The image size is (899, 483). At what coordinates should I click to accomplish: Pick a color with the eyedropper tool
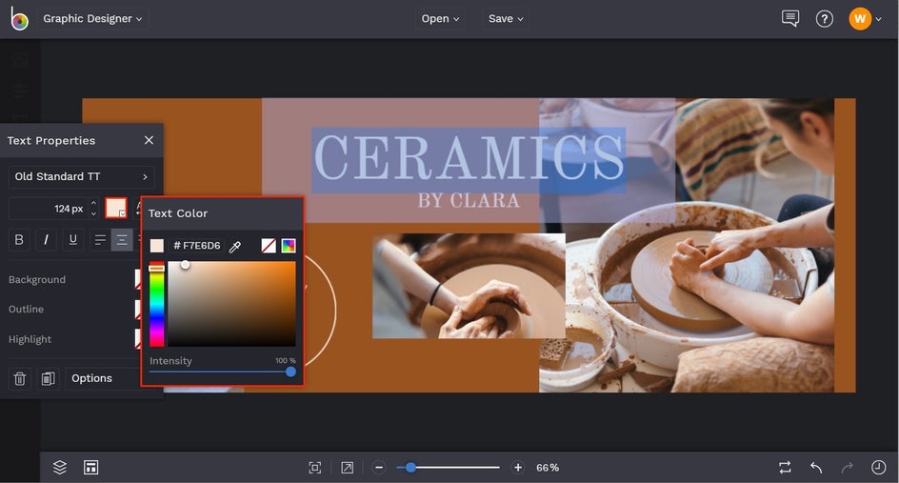click(235, 247)
